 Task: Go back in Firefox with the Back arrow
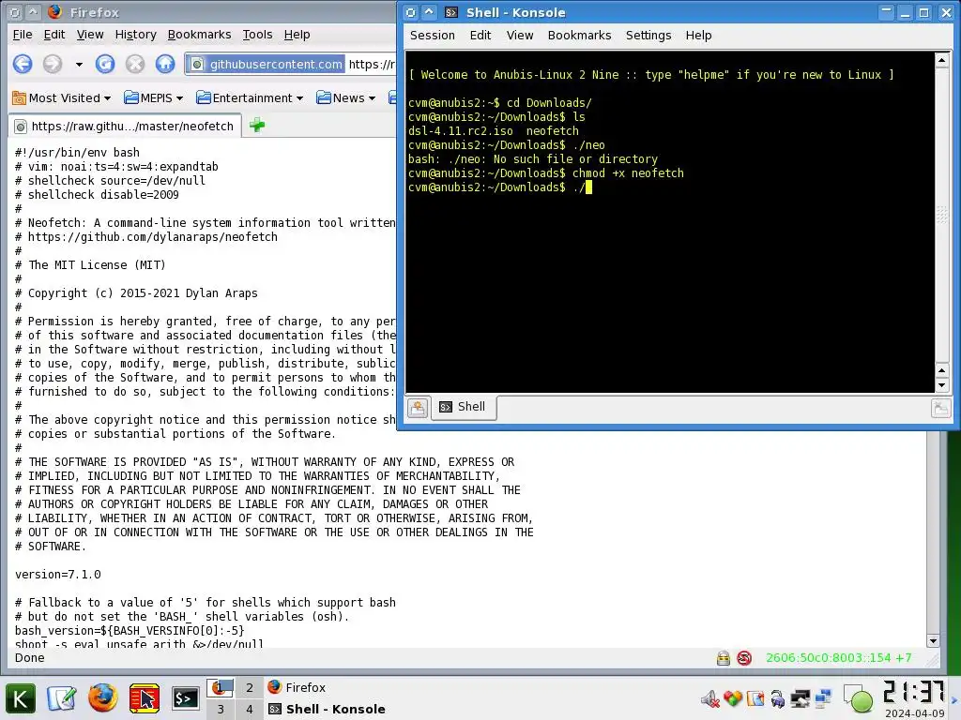pos(23,64)
